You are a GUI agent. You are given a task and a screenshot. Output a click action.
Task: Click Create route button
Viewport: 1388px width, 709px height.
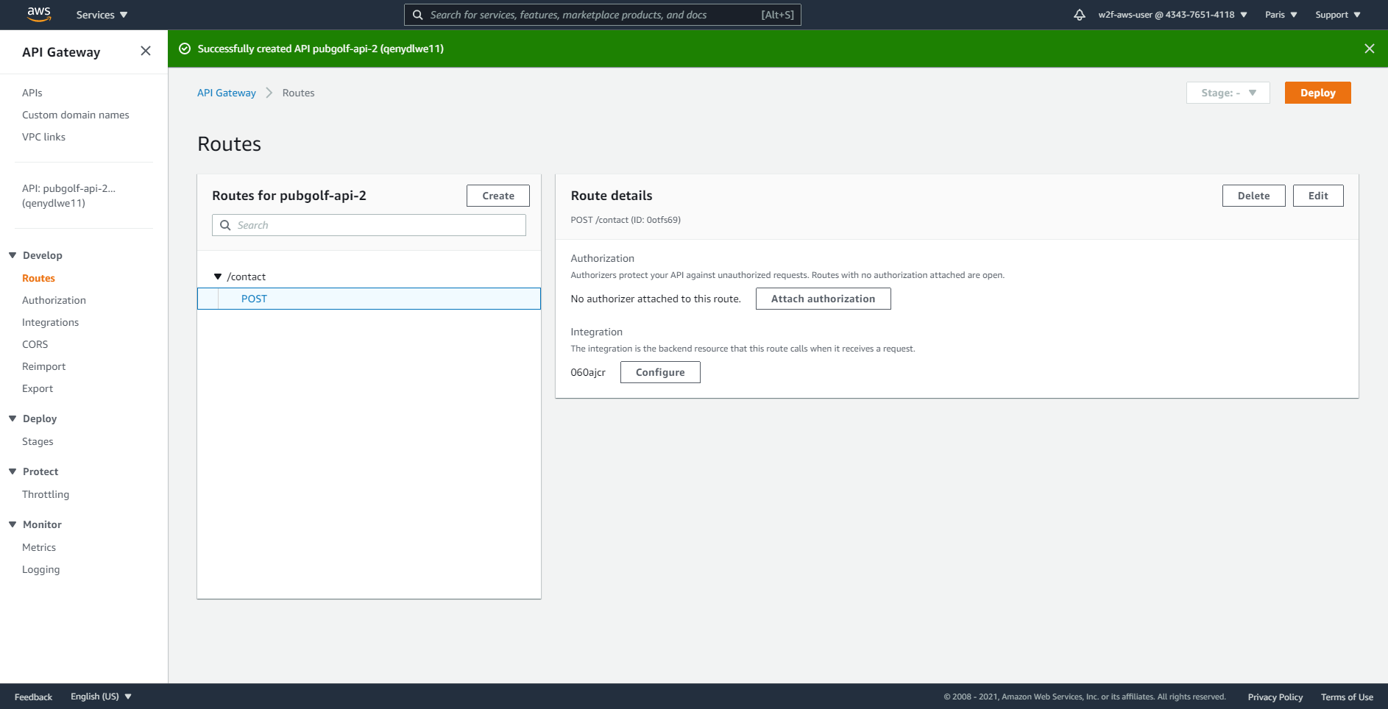click(498, 196)
